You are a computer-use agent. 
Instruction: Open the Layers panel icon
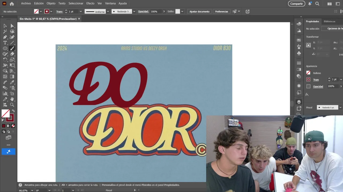299,102
